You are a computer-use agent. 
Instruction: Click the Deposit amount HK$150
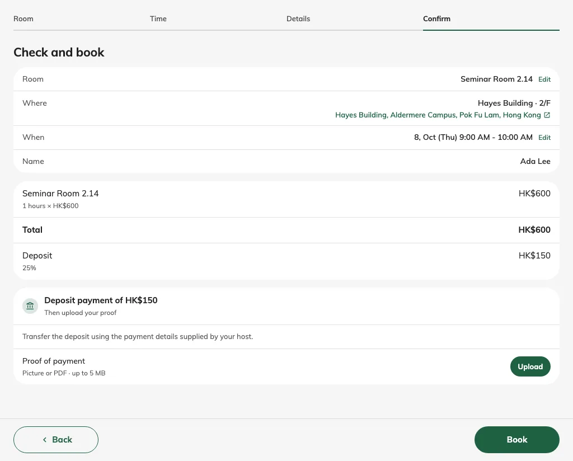[534, 255]
